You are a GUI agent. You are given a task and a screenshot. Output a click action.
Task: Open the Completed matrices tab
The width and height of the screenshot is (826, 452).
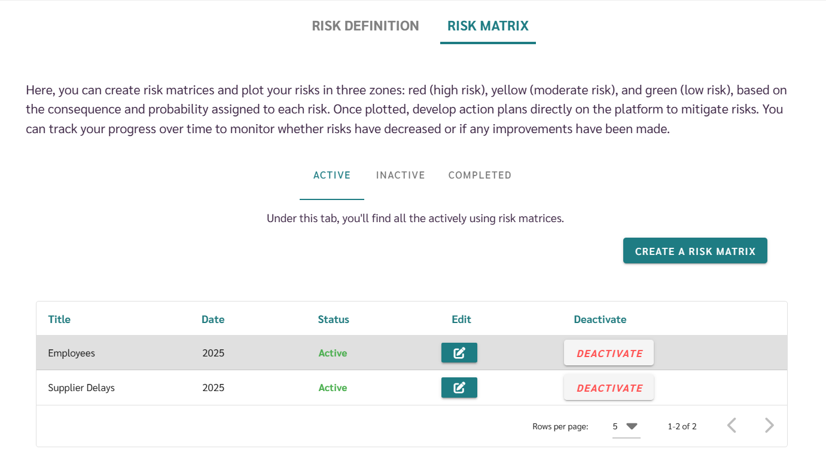[x=480, y=176]
